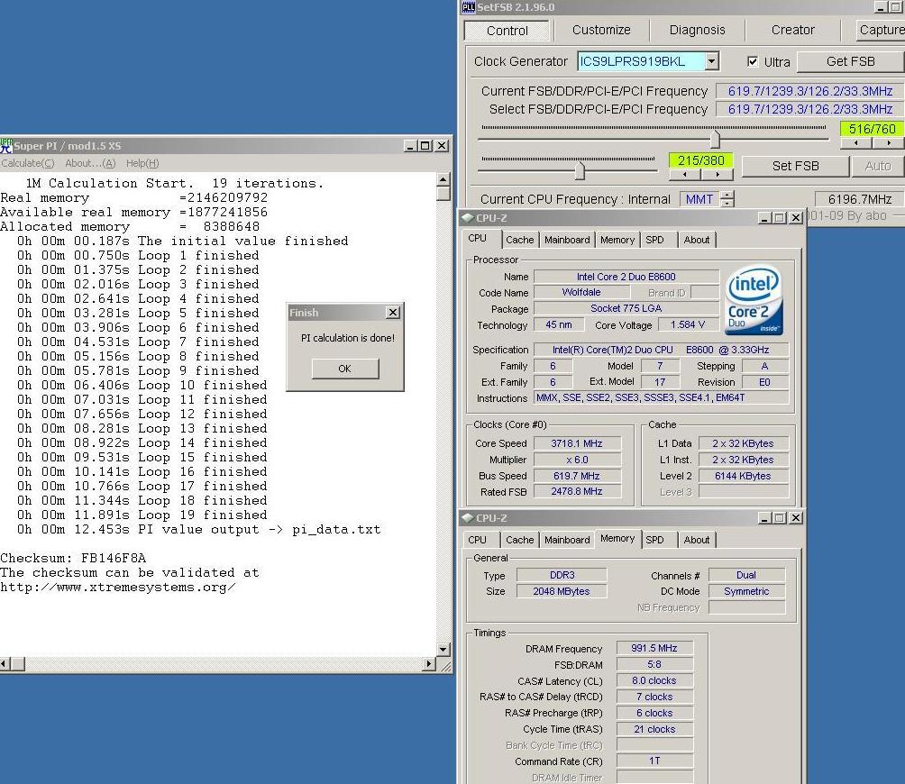This screenshot has height=784, width=905.
Task: Click the title bar icon of the CPU-Z Memory timings window
Action: [468, 518]
